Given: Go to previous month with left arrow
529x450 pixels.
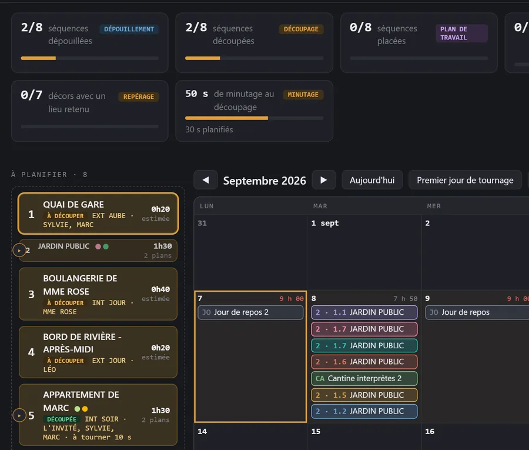Looking at the screenshot, I should coord(206,180).
